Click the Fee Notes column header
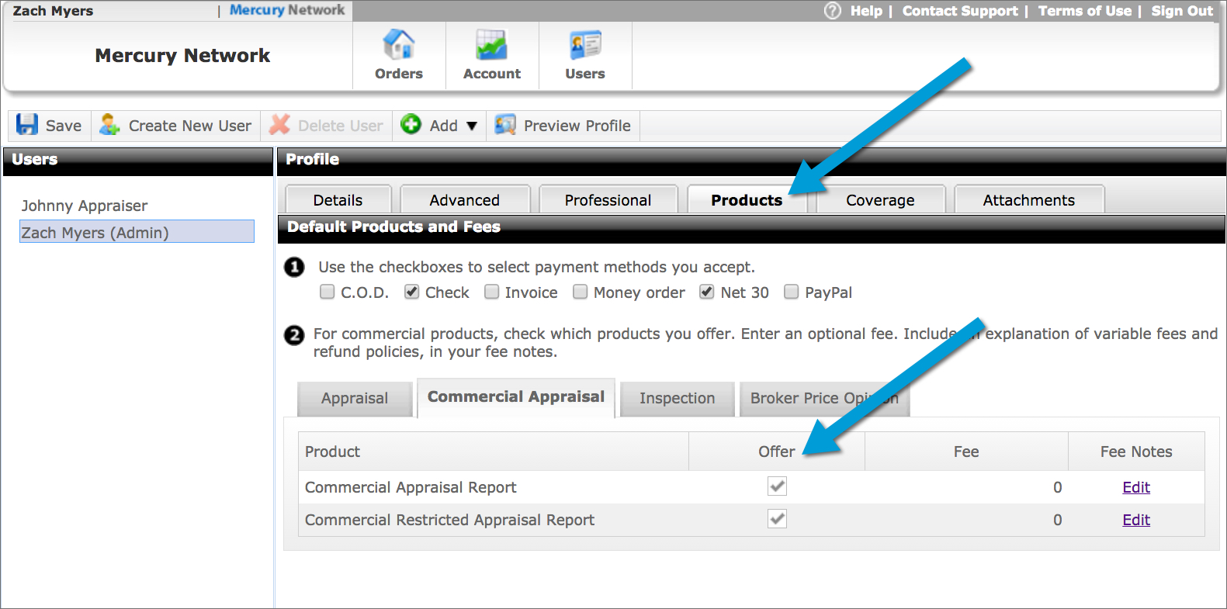The height and width of the screenshot is (609, 1227). tap(1136, 452)
